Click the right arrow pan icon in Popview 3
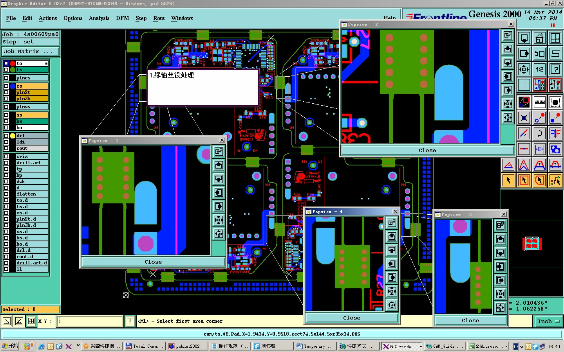564x352 pixels. (500, 280)
